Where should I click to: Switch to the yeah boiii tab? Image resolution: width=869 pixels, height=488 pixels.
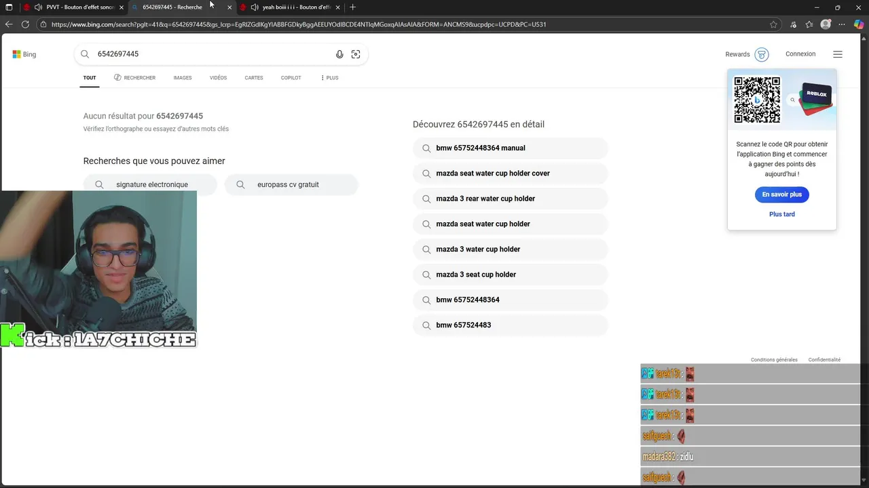click(x=291, y=7)
